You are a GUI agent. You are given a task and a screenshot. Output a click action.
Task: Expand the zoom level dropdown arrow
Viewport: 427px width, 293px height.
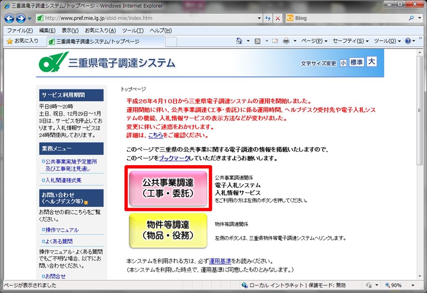413,285
